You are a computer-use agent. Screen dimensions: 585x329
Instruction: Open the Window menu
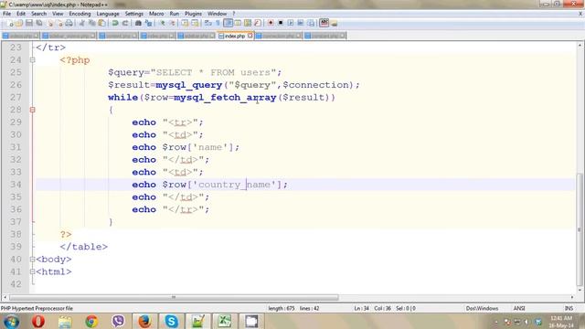coord(217,14)
